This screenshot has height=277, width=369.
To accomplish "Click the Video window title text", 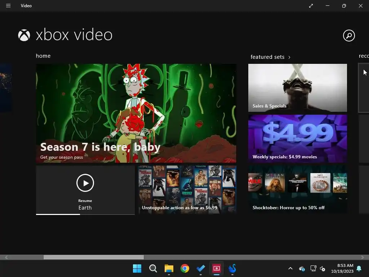I will [x=26, y=6].
